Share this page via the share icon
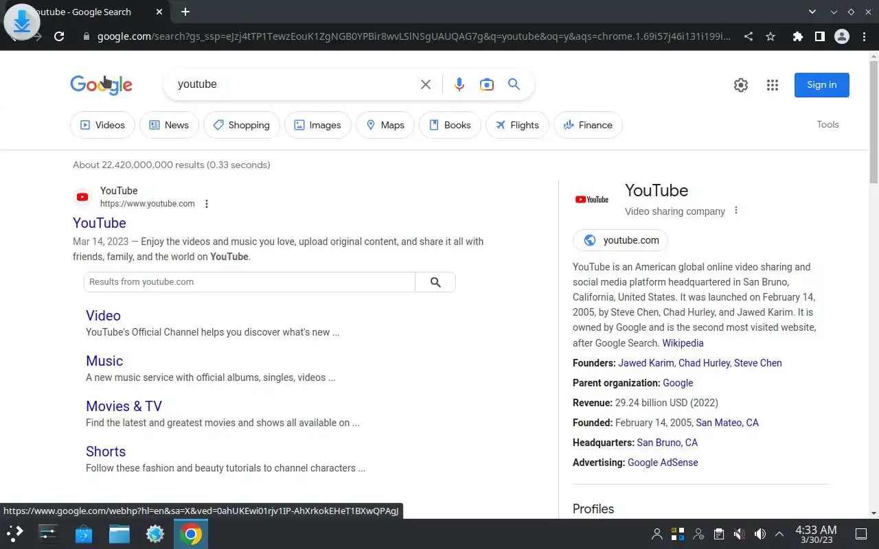This screenshot has width=879, height=549. click(749, 36)
